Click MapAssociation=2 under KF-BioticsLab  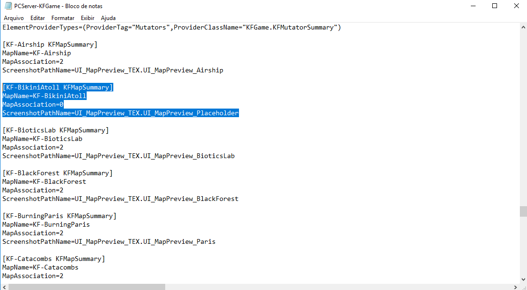pos(33,147)
